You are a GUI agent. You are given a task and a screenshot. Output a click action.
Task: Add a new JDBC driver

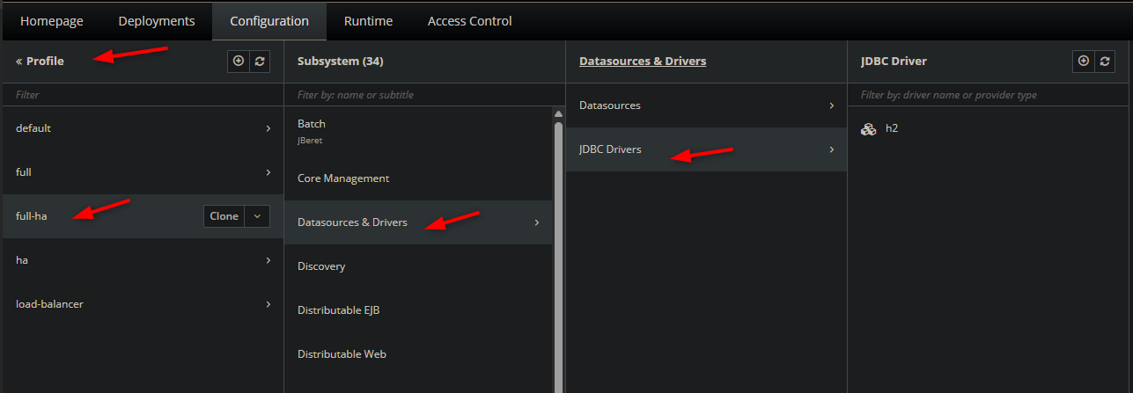(x=1084, y=62)
